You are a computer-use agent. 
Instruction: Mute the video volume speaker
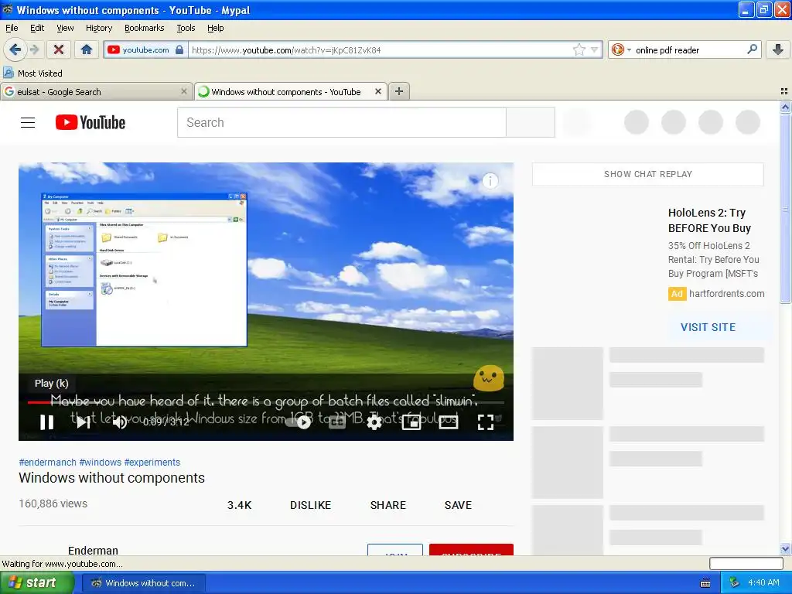point(120,422)
